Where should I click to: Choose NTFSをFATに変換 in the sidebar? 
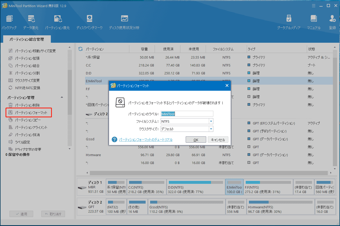(24, 88)
